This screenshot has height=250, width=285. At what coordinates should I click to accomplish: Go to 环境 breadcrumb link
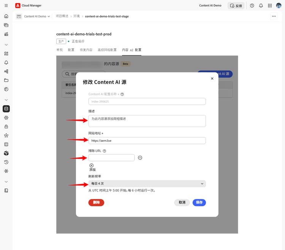76,16
